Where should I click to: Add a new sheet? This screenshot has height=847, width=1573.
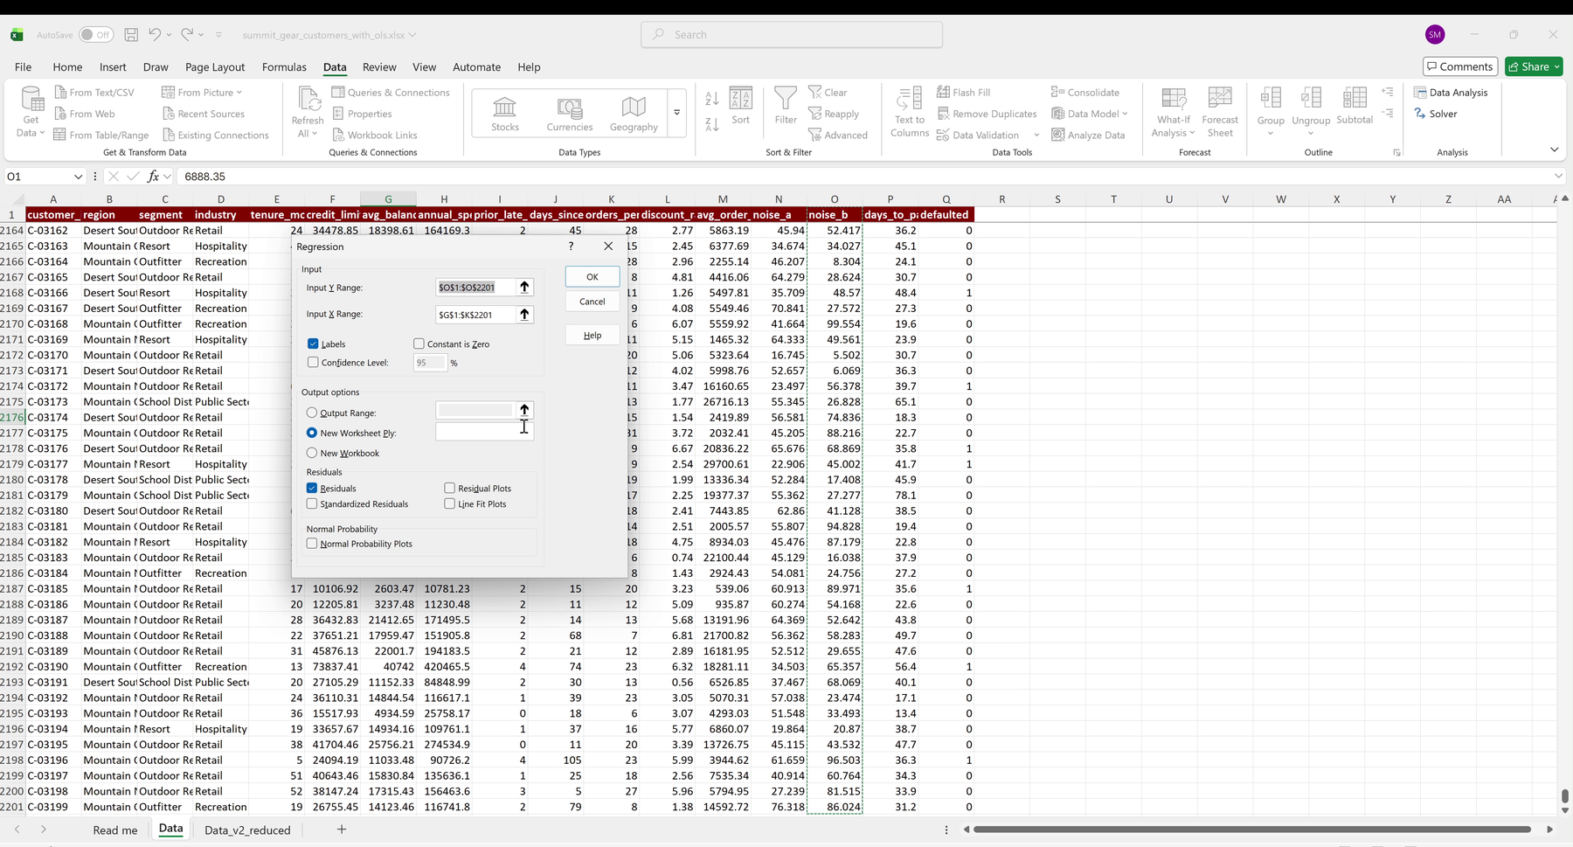click(342, 829)
